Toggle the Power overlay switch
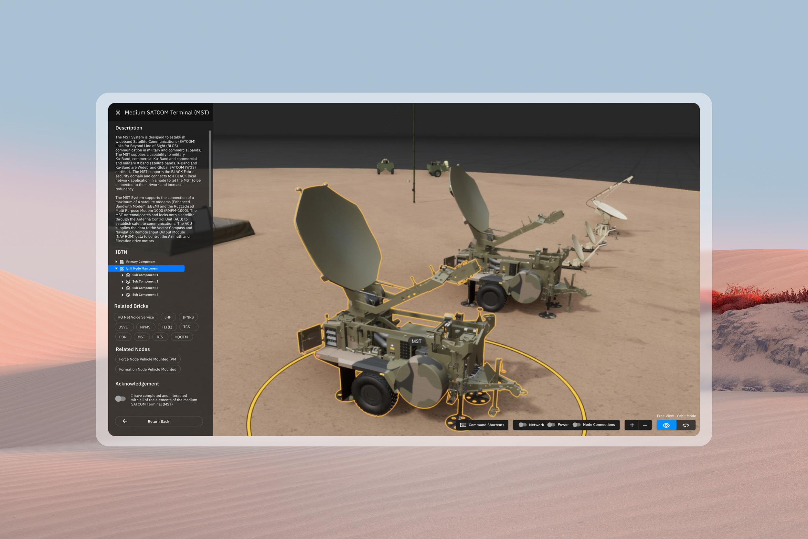This screenshot has width=808, height=539. pos(551,425)
